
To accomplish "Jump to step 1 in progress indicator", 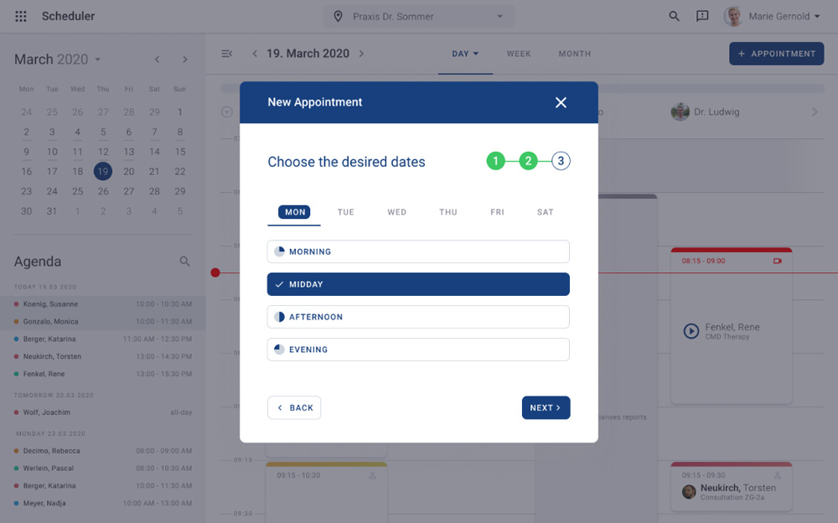I will point(495,161).
